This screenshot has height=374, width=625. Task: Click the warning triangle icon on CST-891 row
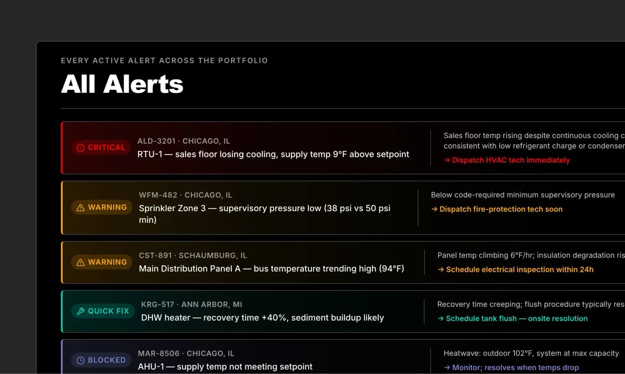point(80,262)
